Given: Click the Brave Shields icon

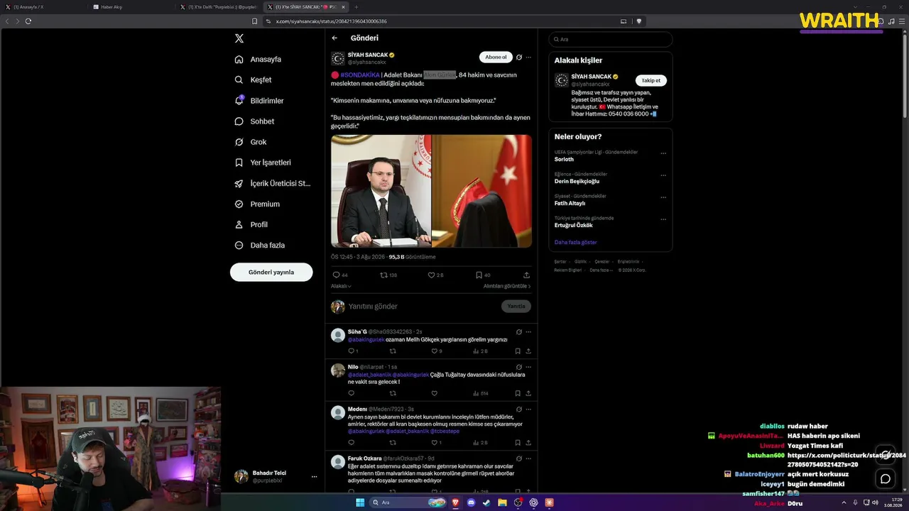Looking at the screenshot, I should click(x=639, y=21).
